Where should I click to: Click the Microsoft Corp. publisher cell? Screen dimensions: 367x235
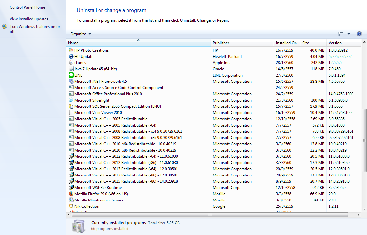[x=226, y=188]
